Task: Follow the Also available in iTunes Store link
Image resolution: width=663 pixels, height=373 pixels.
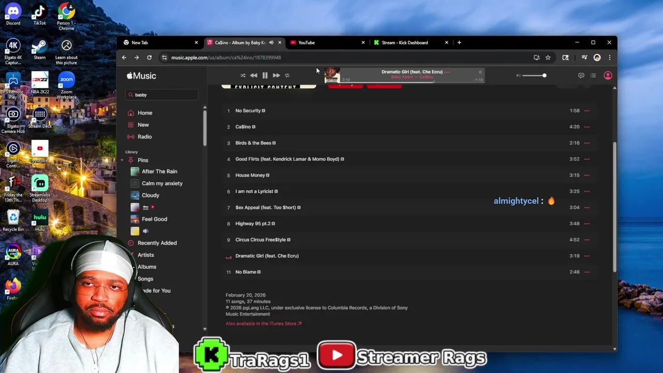Action: (263, 324)
